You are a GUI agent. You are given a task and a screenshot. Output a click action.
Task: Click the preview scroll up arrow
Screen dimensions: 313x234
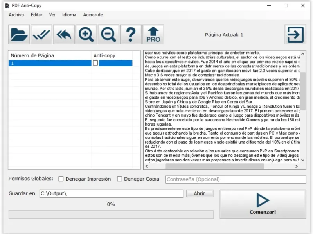[302, 54]
